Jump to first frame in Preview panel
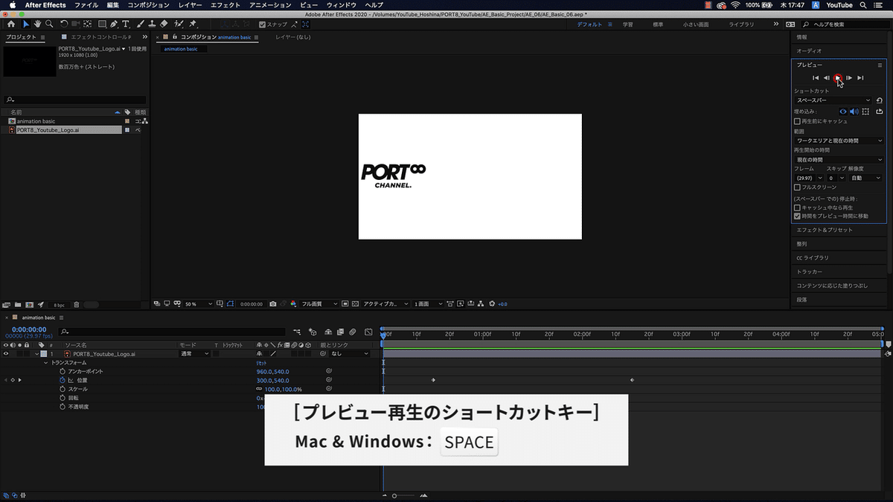The width and height of the screenshot is (893, 502). click(x=816, y=77)
